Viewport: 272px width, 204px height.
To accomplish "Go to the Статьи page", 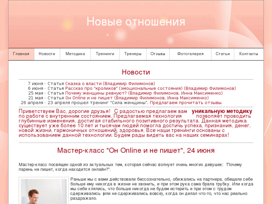I will coord(223,54).
